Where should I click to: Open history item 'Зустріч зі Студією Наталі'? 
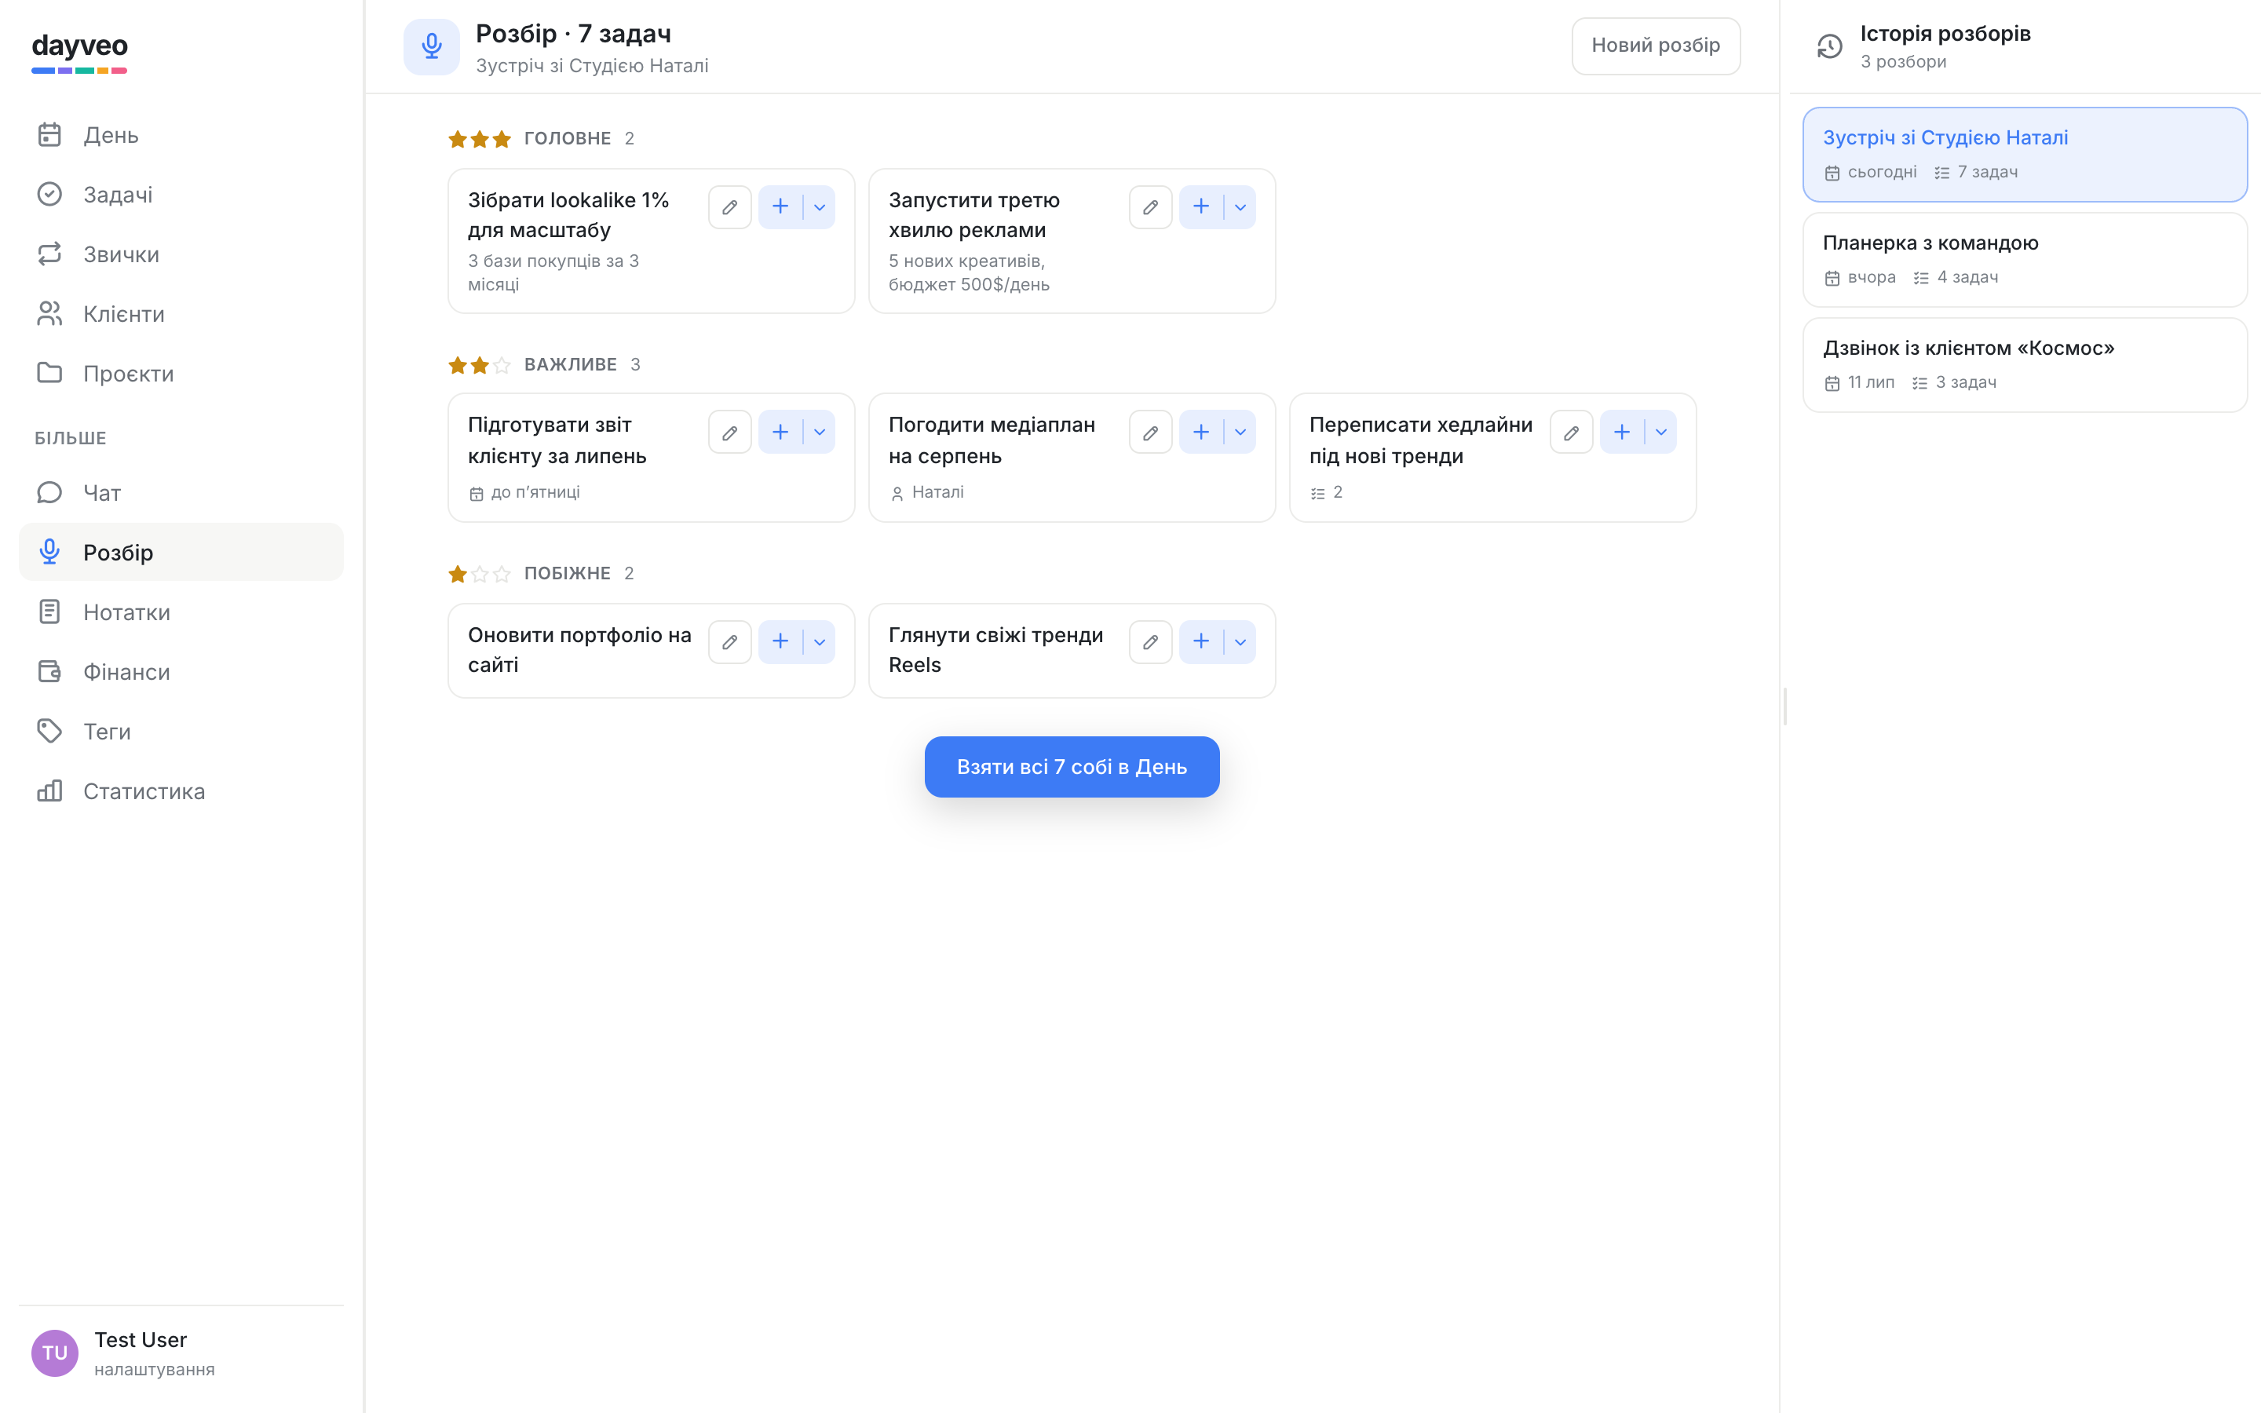[2025, 154]
